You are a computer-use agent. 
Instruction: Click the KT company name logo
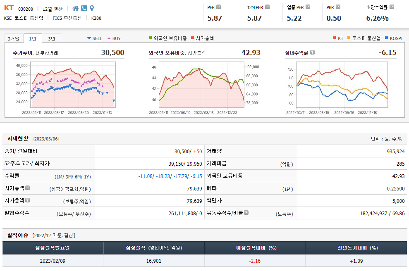pos(9,8)
